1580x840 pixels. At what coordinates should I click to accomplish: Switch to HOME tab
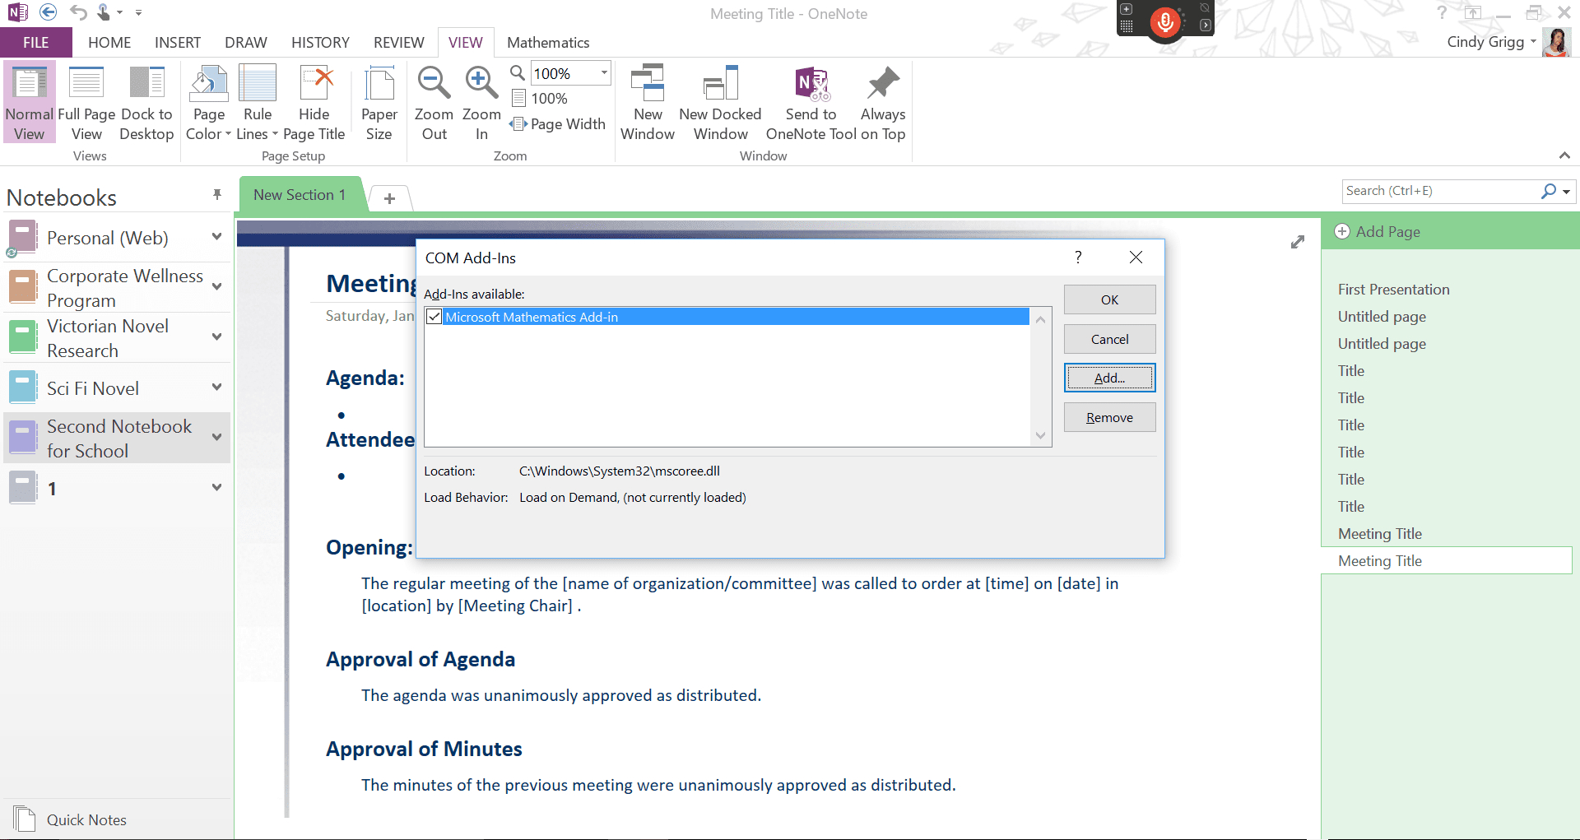click(x=109, y=42)
